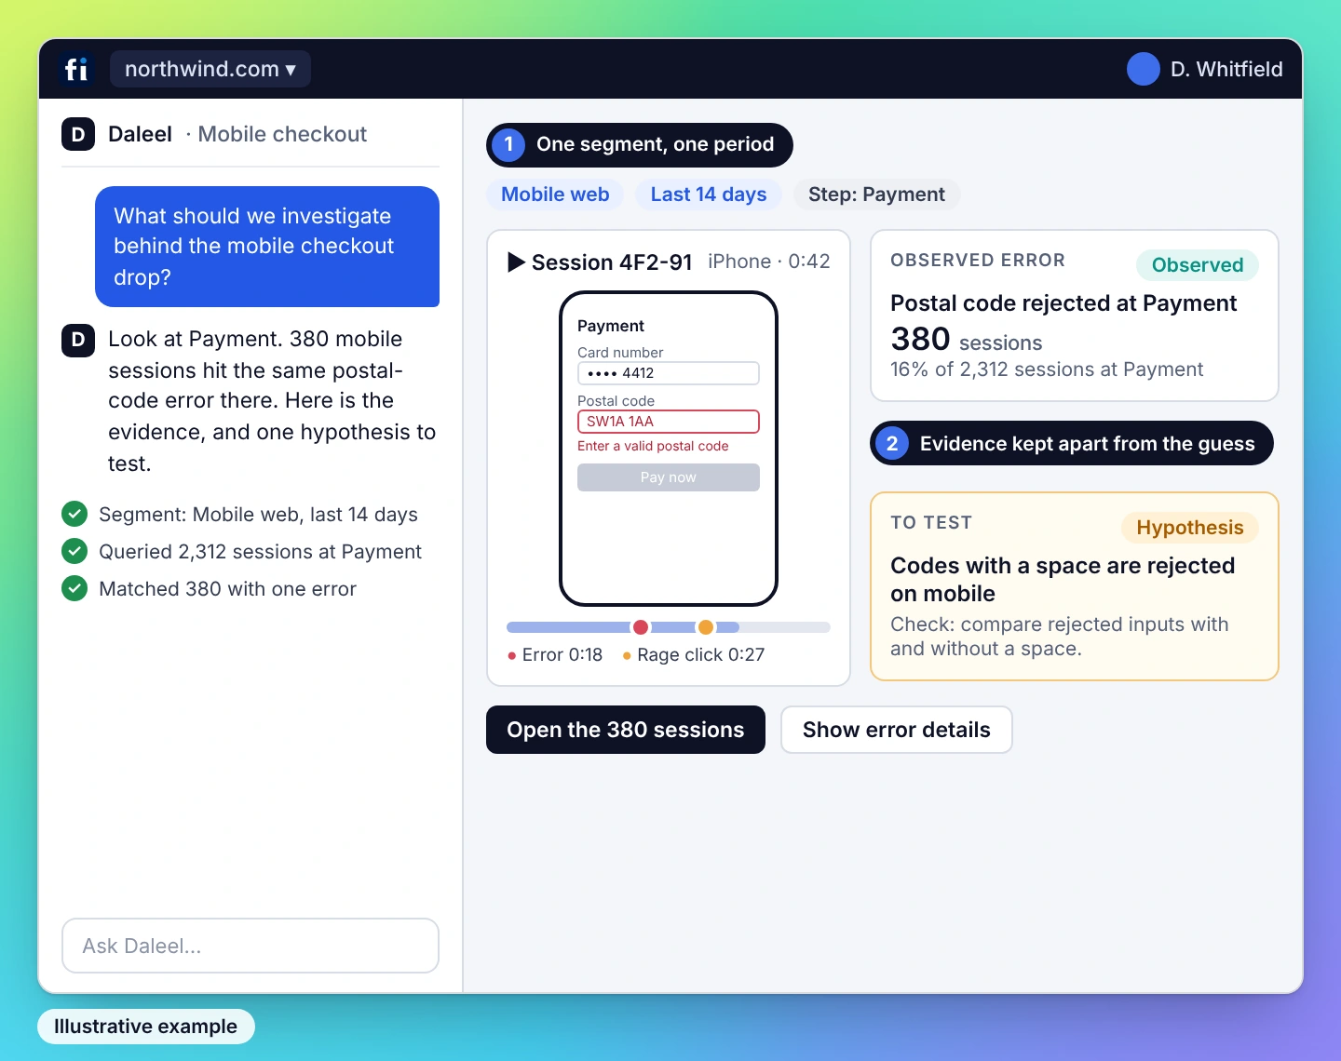
Task: Click the blue user avatar circle
Action: 1143,69
